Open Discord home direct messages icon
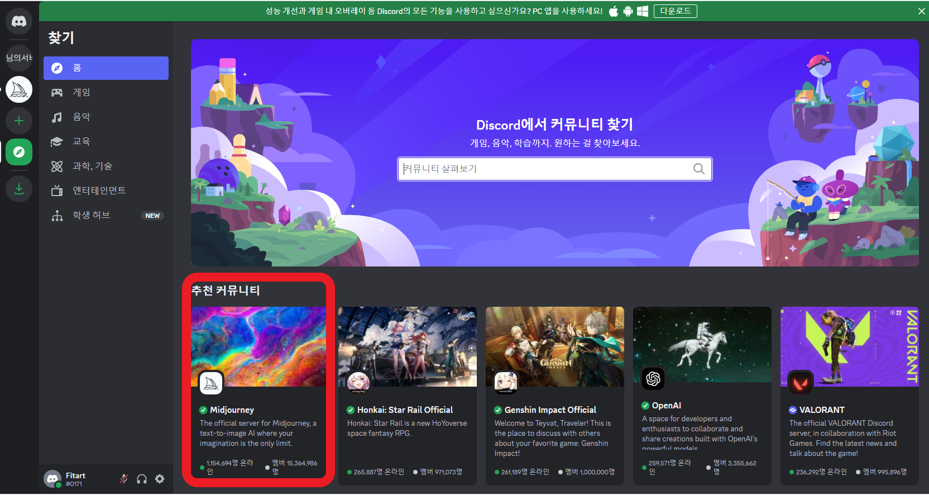 [x=19, y=22]
